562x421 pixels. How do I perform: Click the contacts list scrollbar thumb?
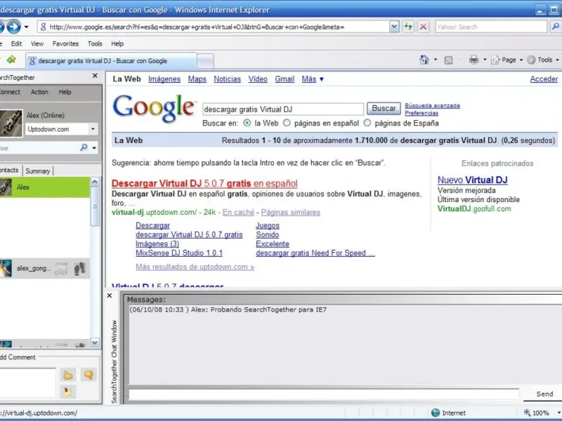pos(95,206)
